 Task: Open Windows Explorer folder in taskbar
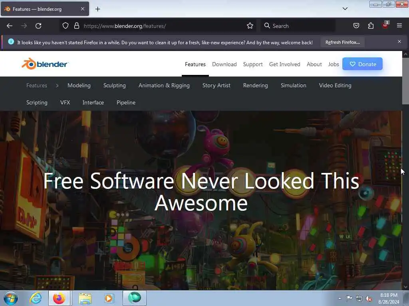(x=85, y=298)
